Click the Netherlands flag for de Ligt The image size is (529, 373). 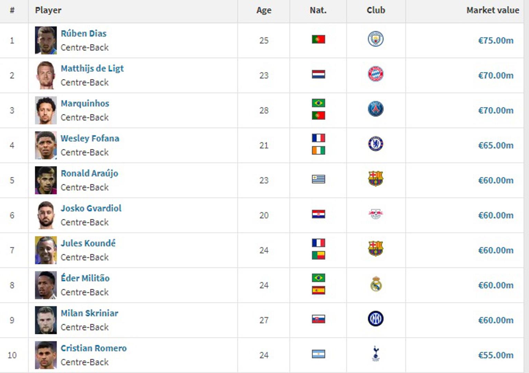[x=318, y=74]
